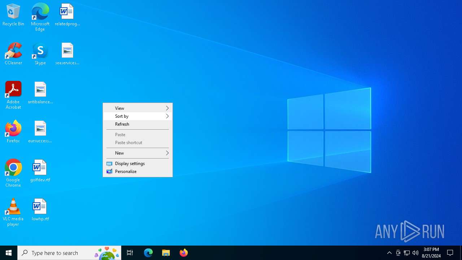
Task: Open the Windows Start menu
Action: click(x=9, y=253)
